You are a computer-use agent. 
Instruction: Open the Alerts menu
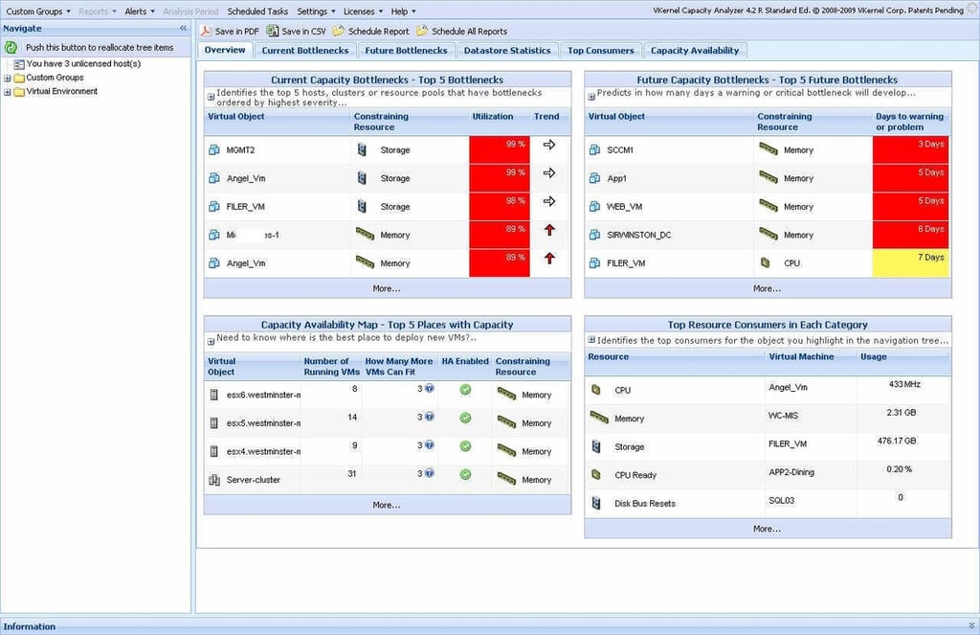[140, 11]
